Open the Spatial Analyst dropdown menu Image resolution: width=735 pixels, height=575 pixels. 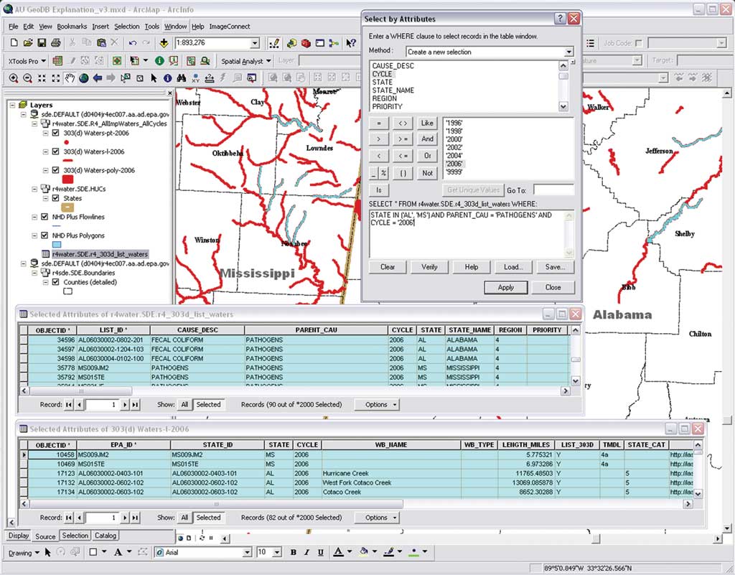246,61
